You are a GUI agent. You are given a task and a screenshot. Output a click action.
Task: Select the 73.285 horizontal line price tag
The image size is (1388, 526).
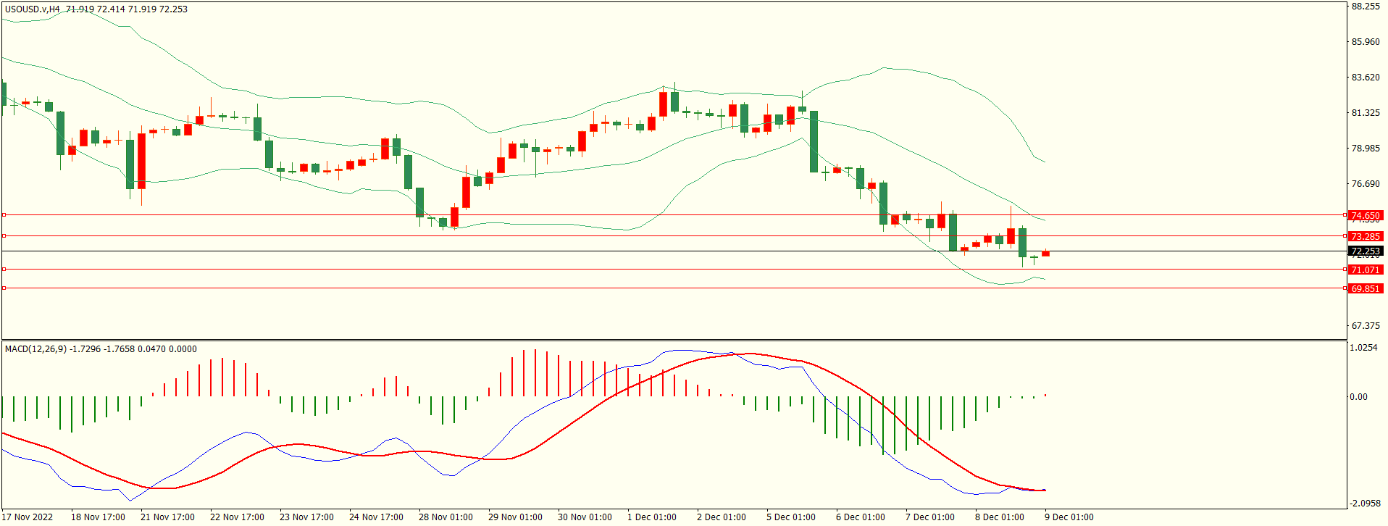coord(1365,236)
